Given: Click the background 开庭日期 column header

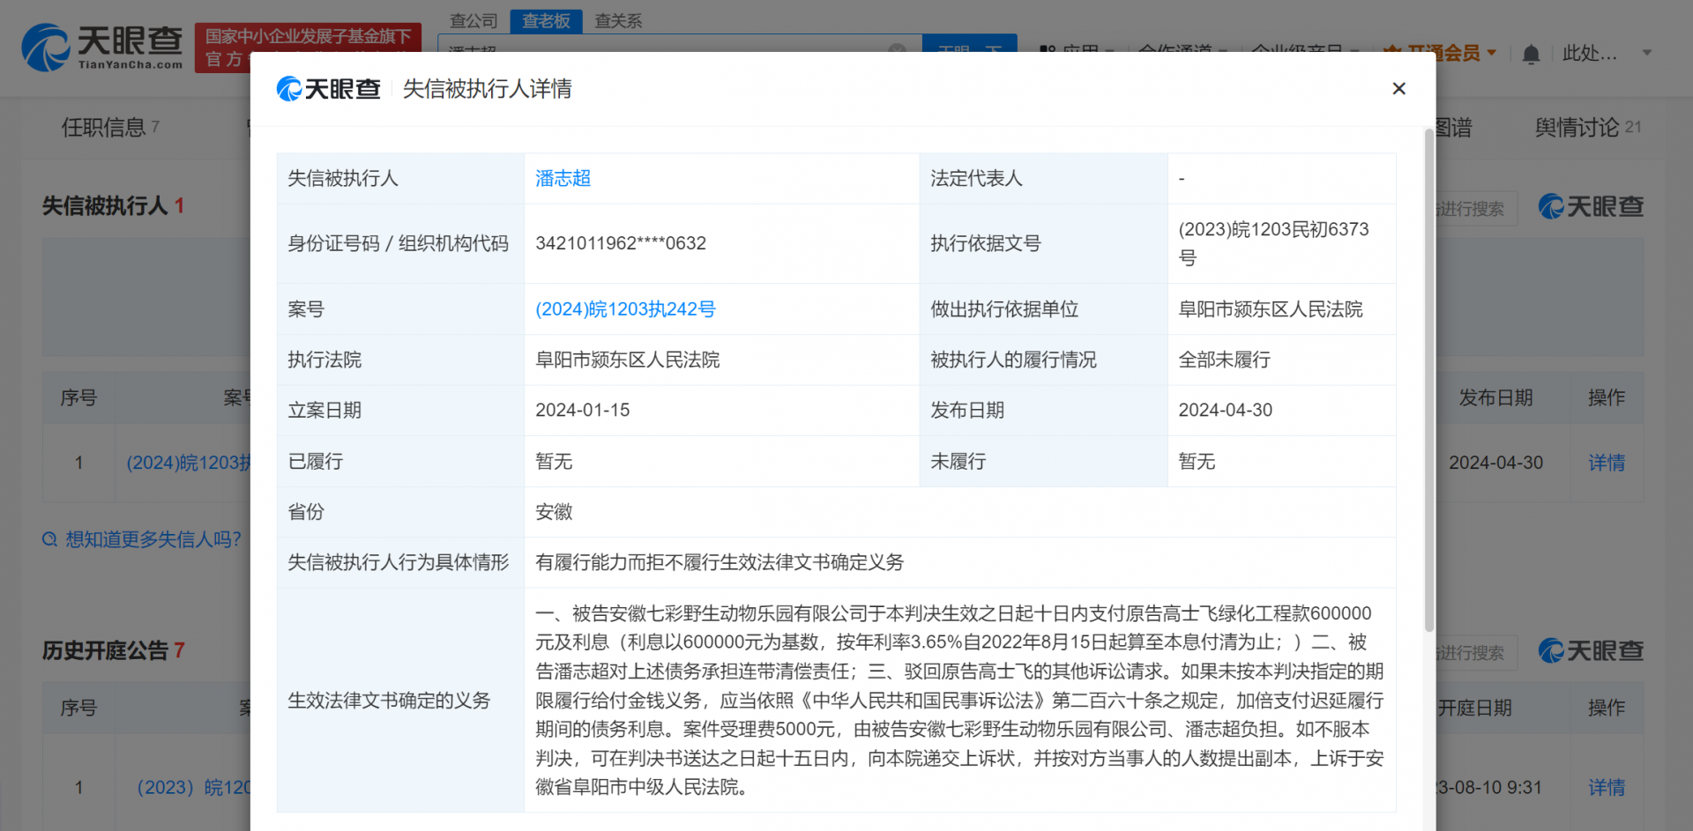Looking at the screenshot, I should [x=1474, y=709].
